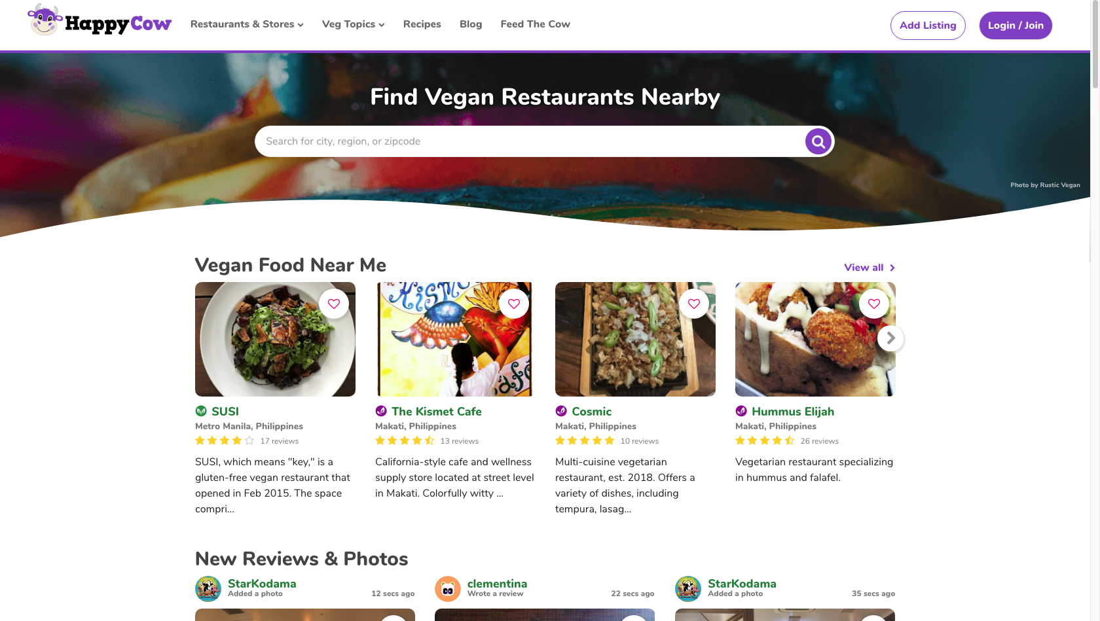1100x621 pixels.
Task: Focus the city, region, or zipcode search field
Action: coord(530,141)
